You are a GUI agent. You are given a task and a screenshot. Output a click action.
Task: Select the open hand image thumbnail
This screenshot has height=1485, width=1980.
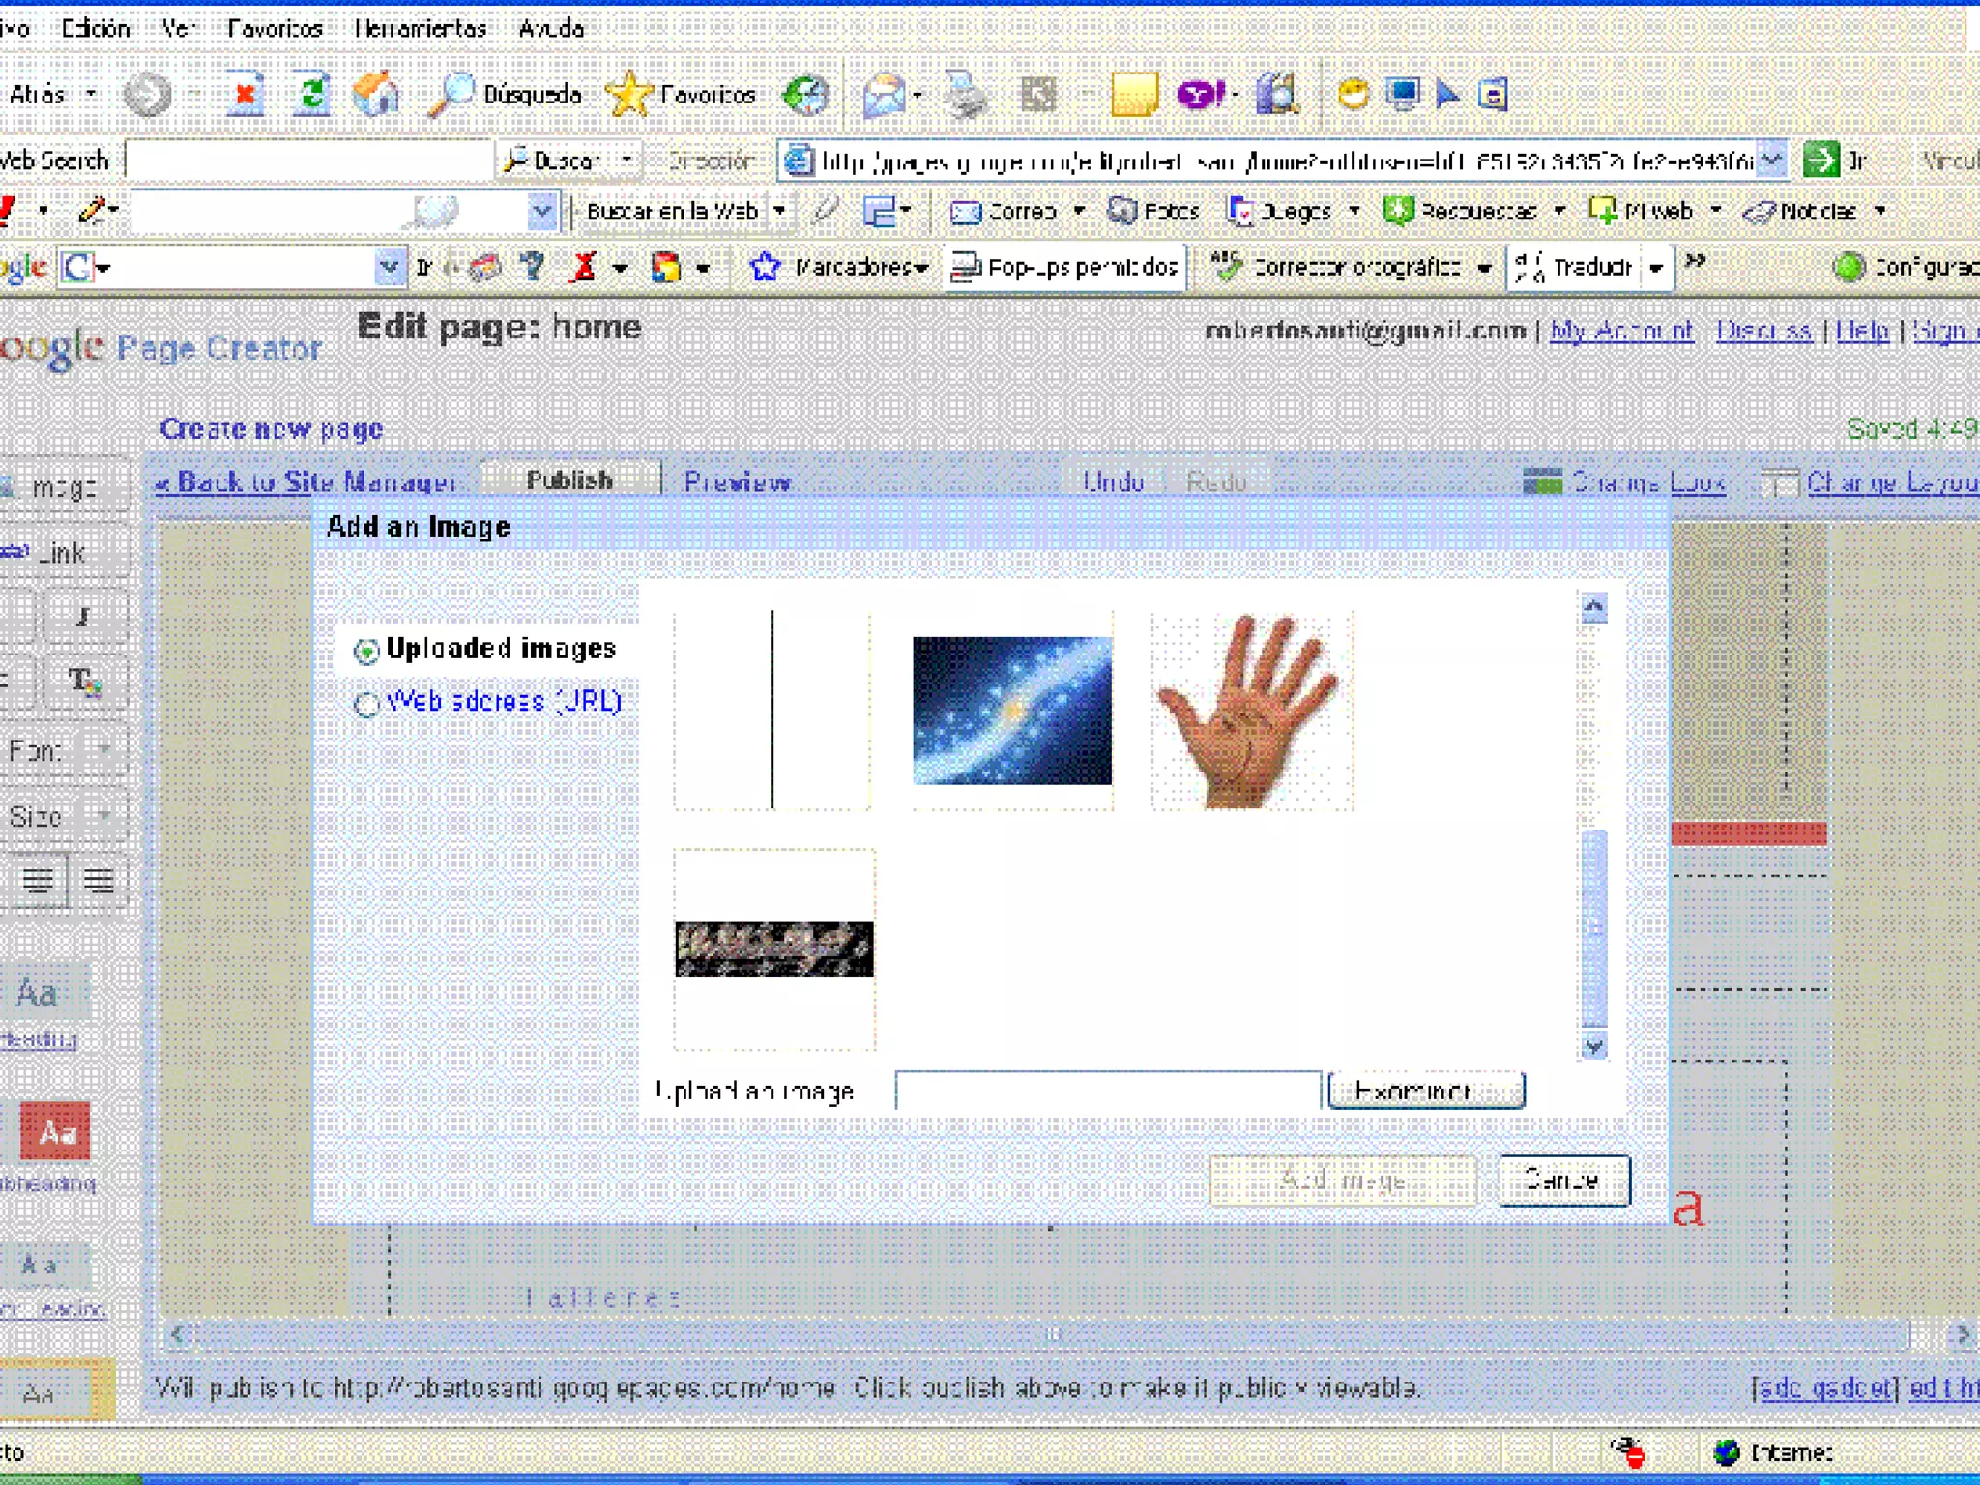1251,711
